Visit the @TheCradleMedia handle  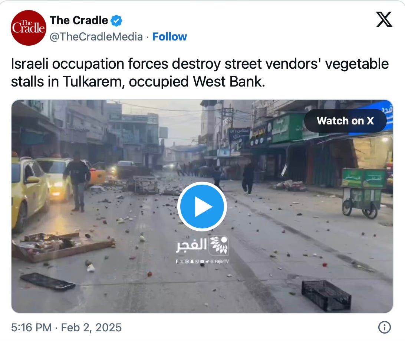[x=96, y=37]
